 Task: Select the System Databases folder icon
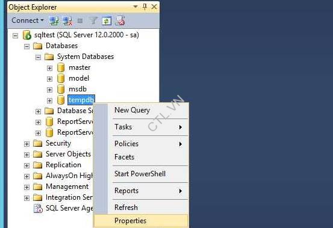(49, 57)
